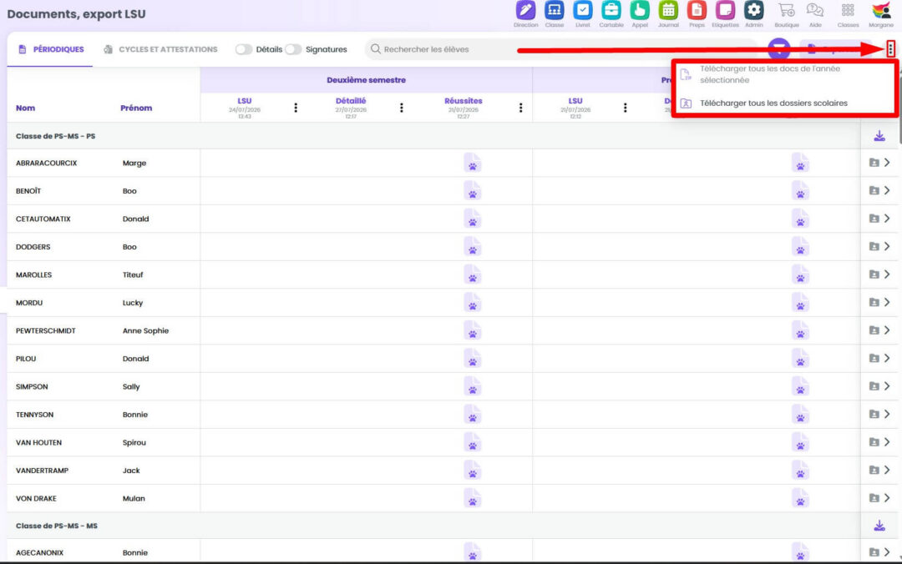This screenshot has width=902, height=564.
Task: Open the school folder icon for PILOU Donald
Action: click(x=874, y=358)
